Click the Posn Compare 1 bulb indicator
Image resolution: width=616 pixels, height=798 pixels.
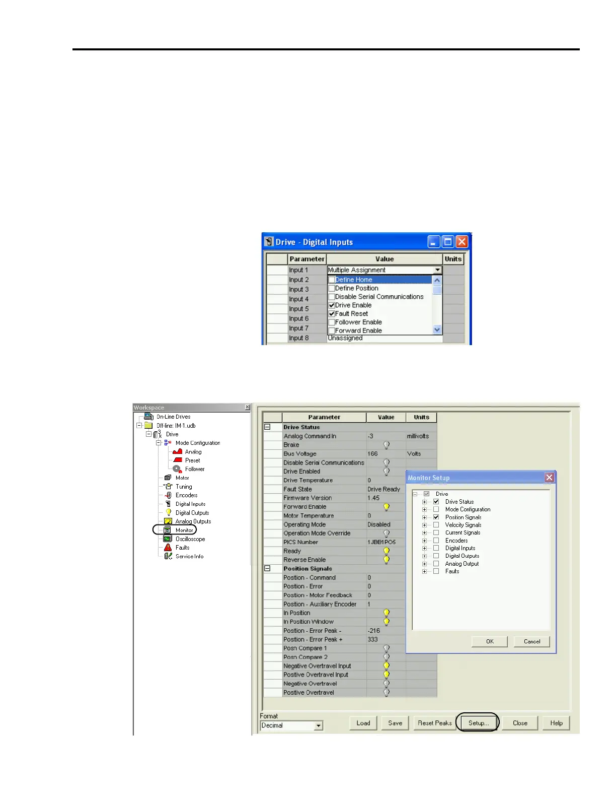(387, 648)
